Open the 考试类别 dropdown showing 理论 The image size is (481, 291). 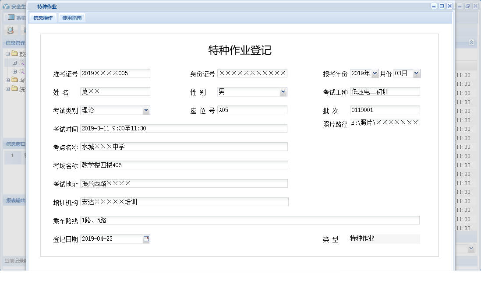pyautogui.click(x=145, y=110)
